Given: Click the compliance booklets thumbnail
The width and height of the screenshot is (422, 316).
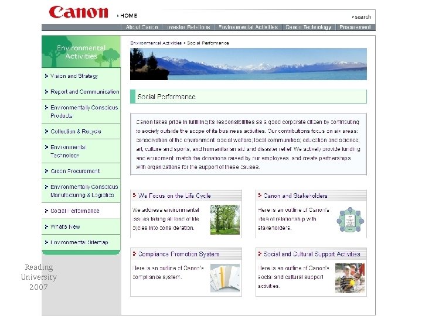Looking at the screenshot, I should [225, 278].
